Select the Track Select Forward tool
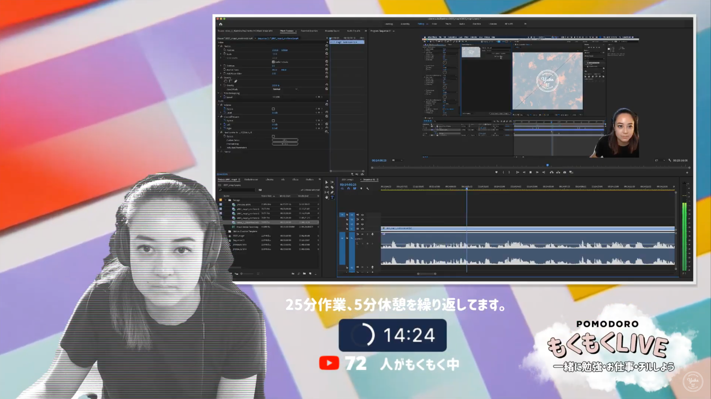This screenshot has height=399, width=711. (332, 182)
